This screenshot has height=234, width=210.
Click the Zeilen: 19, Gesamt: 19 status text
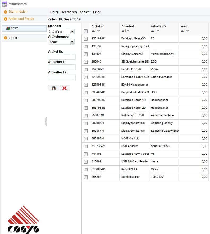[x=64, y=19]
